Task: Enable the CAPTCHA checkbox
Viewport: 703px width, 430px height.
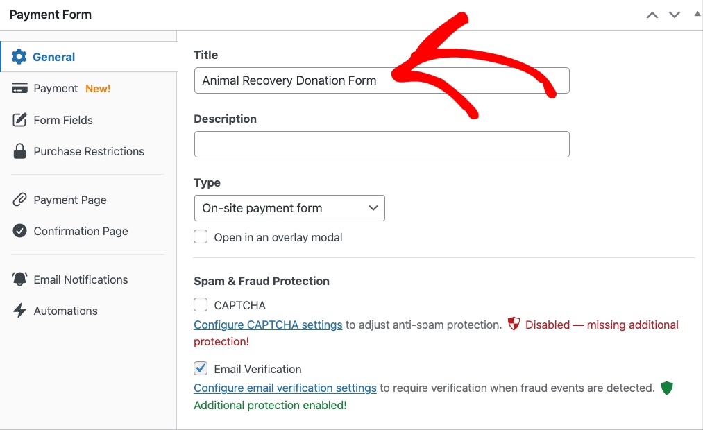Action: point(201,304)
